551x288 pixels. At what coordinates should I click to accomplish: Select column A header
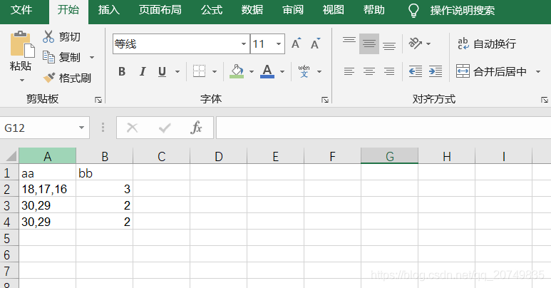pos(48,156)
